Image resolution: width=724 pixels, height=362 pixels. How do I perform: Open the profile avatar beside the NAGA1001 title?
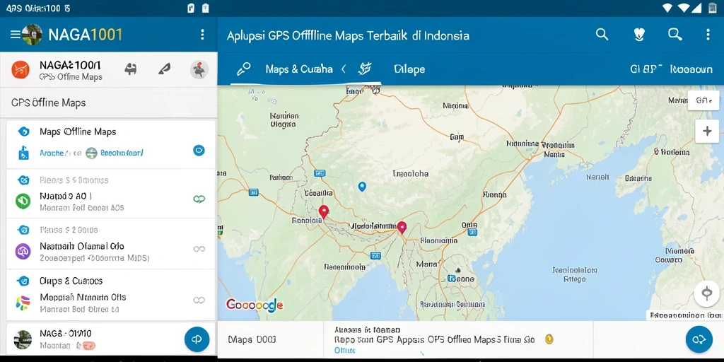pos(32,35)
